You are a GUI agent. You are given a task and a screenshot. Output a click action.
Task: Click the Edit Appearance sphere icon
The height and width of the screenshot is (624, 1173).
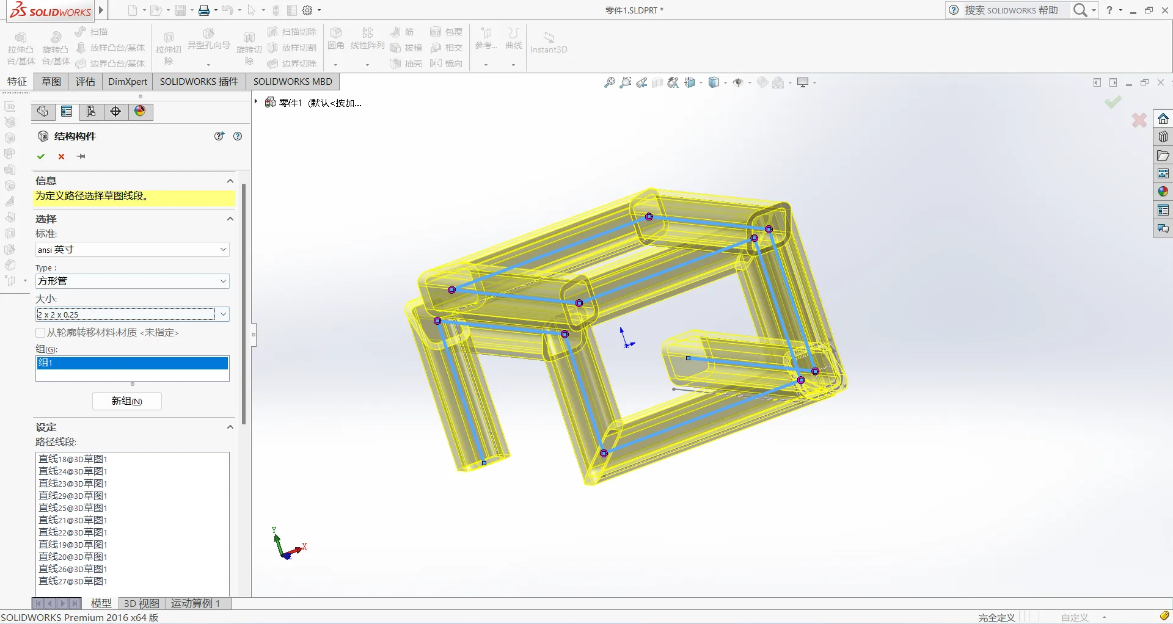click(x=762, y=82)
